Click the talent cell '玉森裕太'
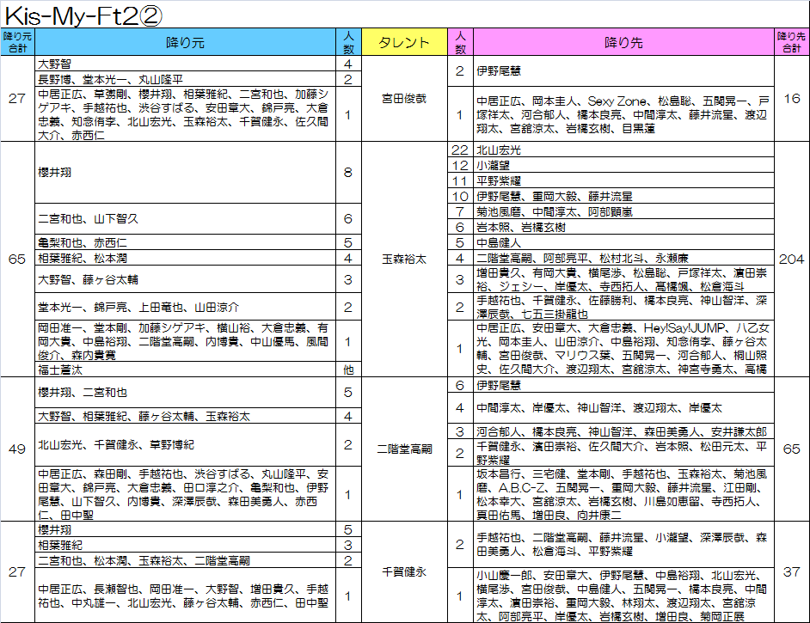The height and width of the screenshot is (623, 810). pos(404,260)
